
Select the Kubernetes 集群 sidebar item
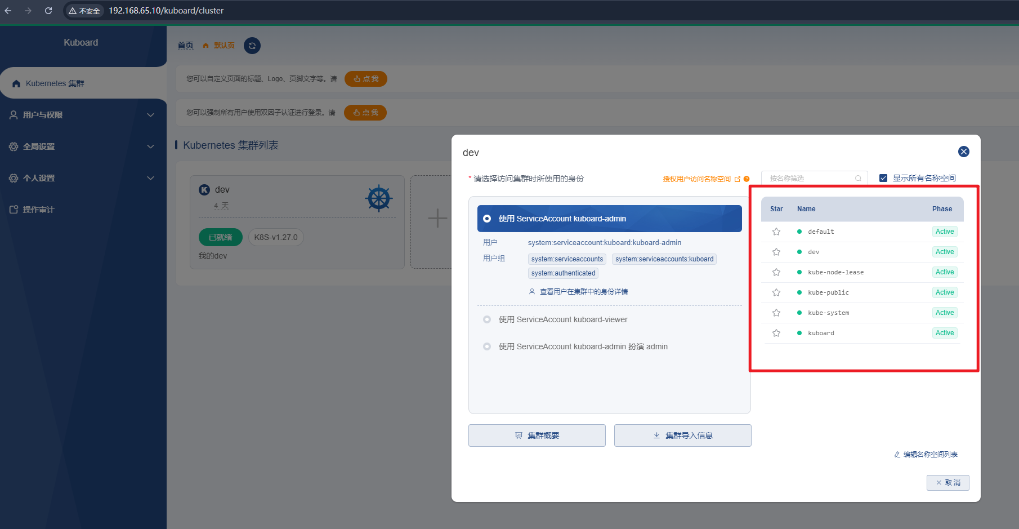click(x=83, y=83)
